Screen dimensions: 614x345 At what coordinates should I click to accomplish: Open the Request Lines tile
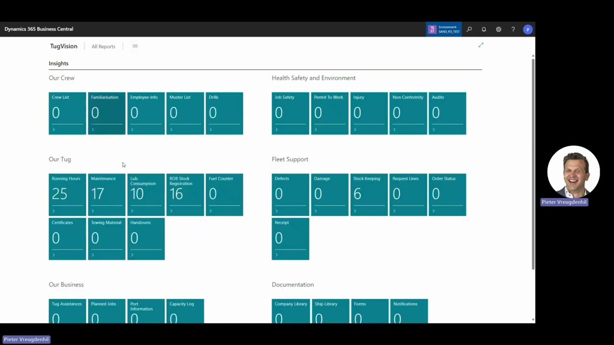pos(408,195)
